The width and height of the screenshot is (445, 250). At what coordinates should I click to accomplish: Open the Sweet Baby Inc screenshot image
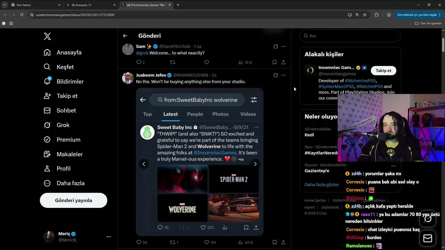tap(200, 162)
